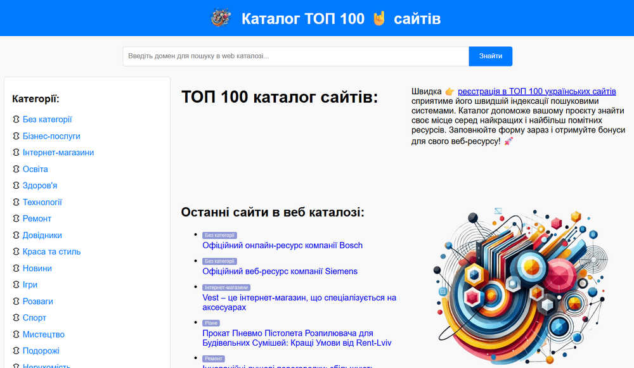Click the icon next to Новини category

[16, 268]
